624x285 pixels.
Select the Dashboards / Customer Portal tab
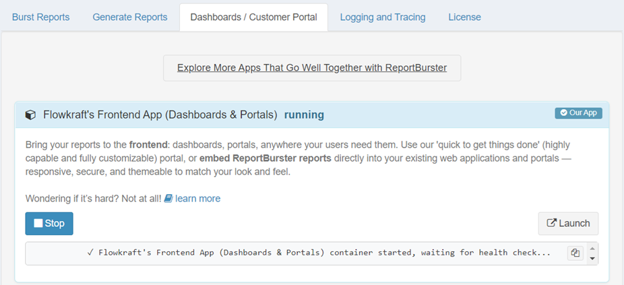(x=253, y=18)
